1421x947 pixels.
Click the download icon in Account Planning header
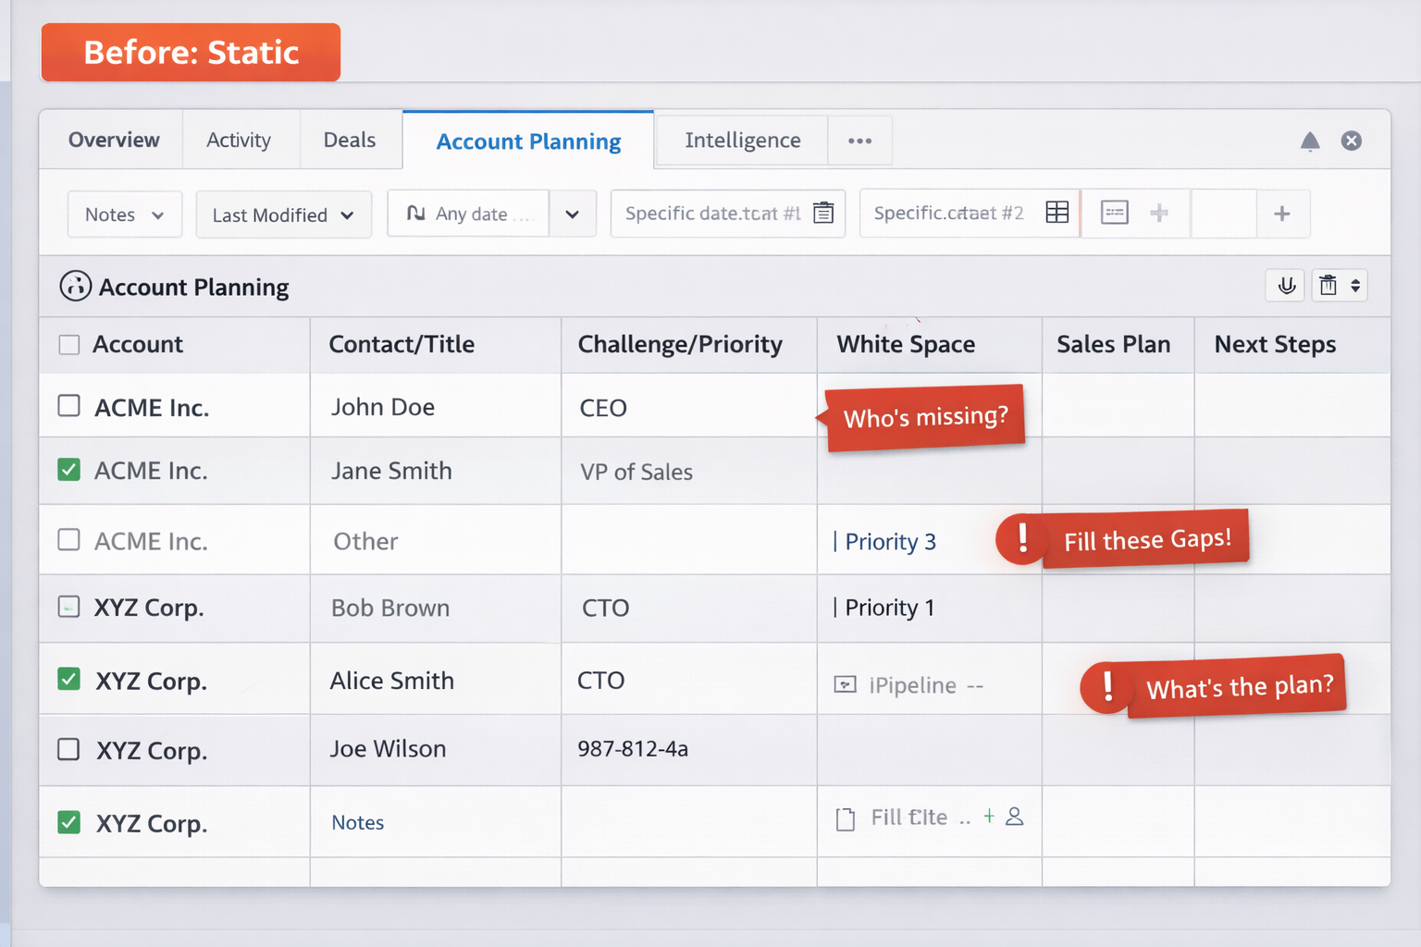point(1286,286)
